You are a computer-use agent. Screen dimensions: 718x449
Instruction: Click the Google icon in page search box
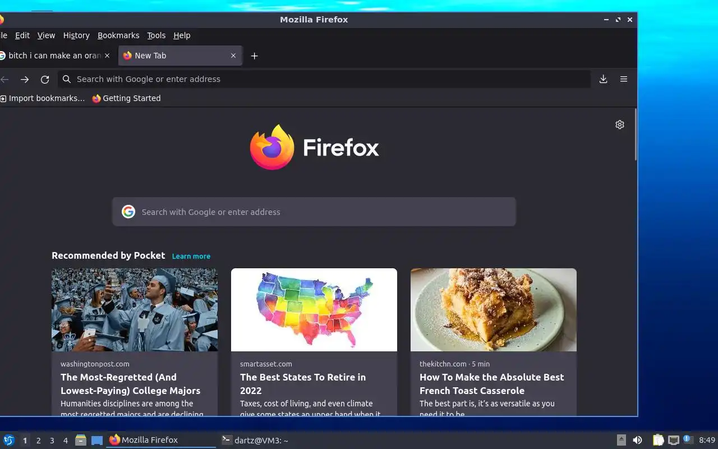128,212
